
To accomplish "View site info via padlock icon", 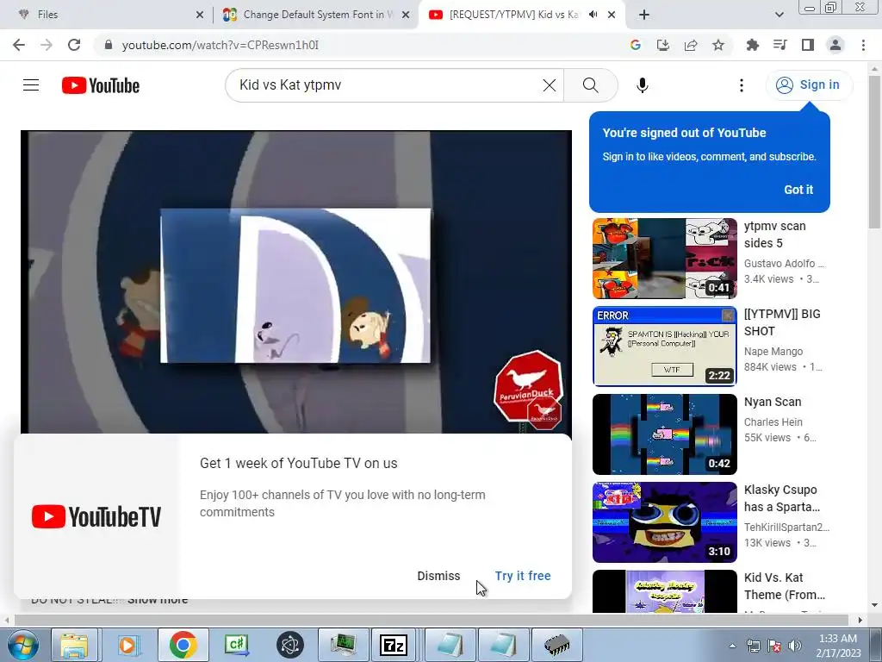I will pyautogui.click(x=109, y=45).
